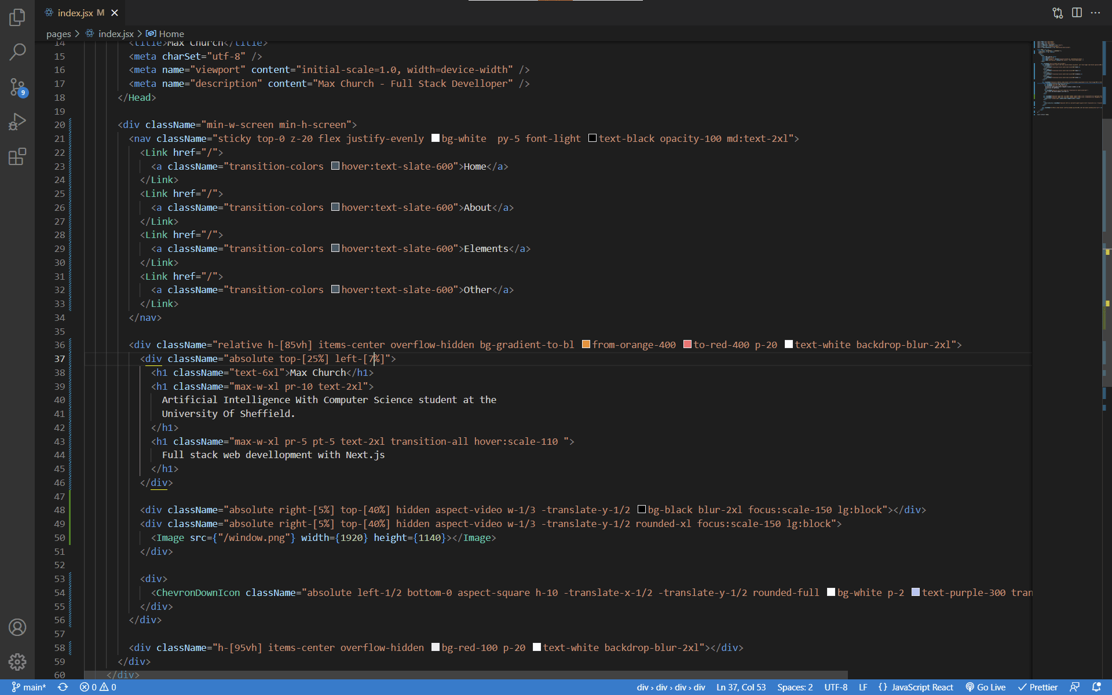1112x695 pixels.
Task: Open errors and warnings problems panel
Action: pos(98,687)
